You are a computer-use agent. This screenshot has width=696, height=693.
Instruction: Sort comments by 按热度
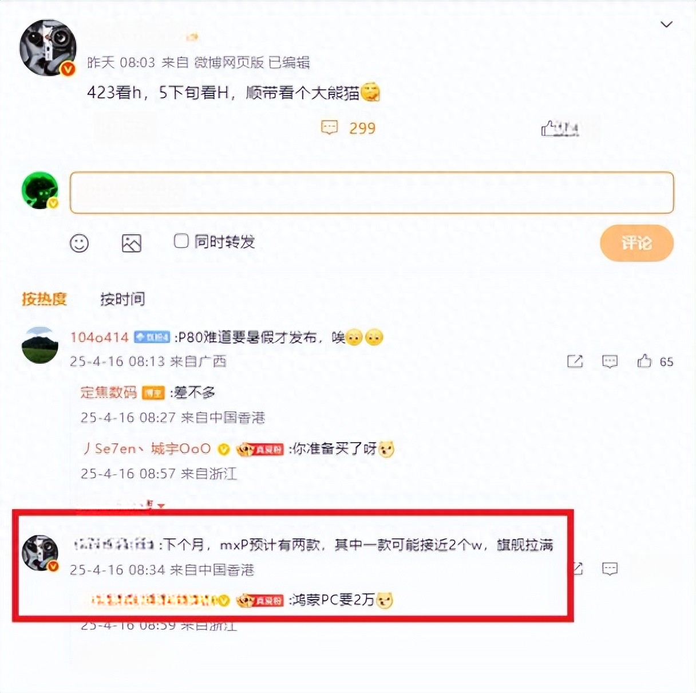click(x=44, y=299)
